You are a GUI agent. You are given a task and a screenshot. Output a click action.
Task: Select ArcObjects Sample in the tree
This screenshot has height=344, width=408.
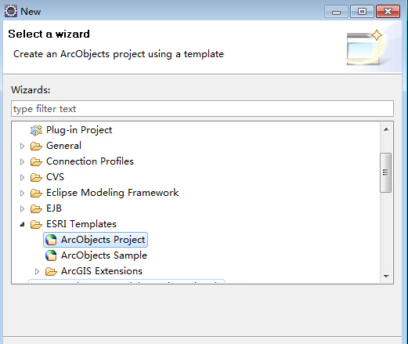[104, 255]
